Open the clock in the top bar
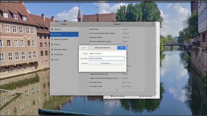 pos(103,1)
